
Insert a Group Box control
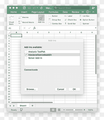(55, 20)
